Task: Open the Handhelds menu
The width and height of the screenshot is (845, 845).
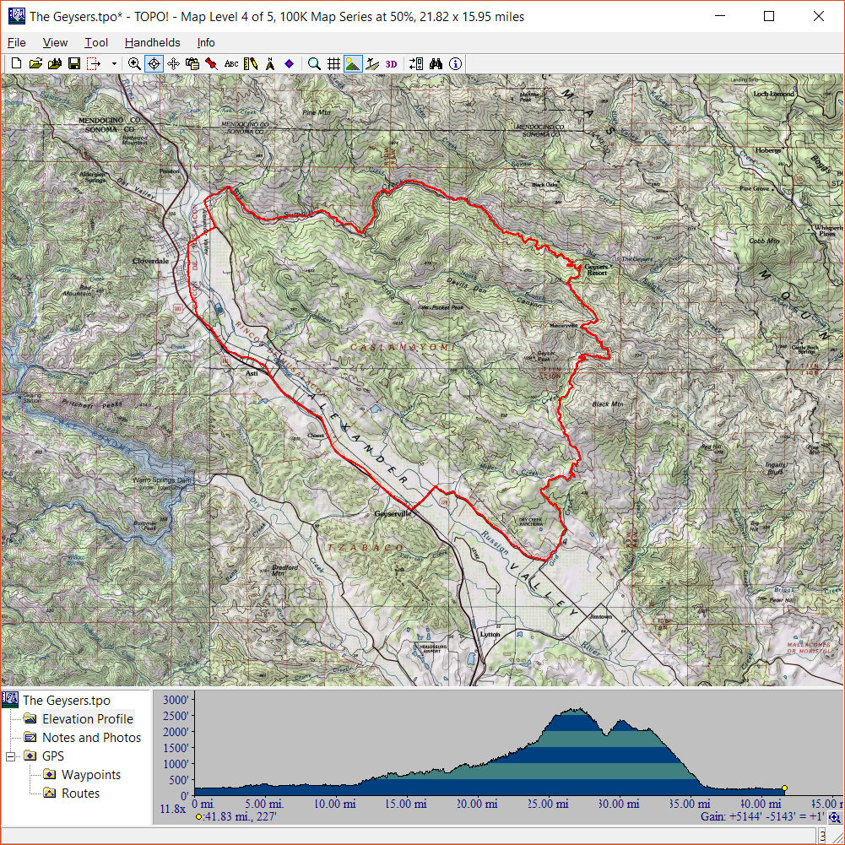Action: tap(152, 42)
